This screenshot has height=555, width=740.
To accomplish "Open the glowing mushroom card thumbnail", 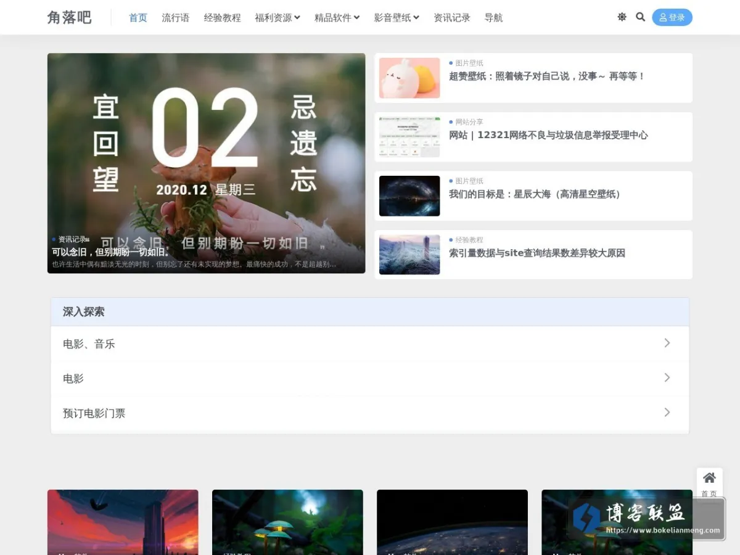I will (x=287, y=522).
